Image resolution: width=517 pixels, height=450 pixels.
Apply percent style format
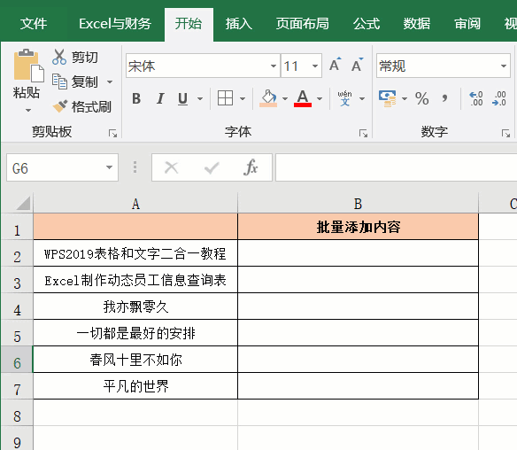[x=422, y=98]
